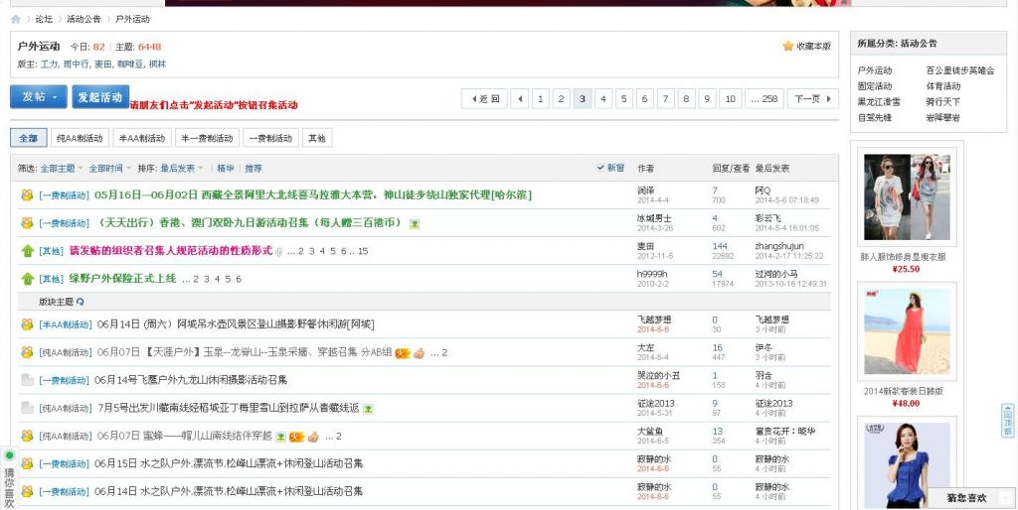Click the smiley icon beside 阿城吊水壶风景区 thread
1018x510 pixels.
tap(27, 324)
